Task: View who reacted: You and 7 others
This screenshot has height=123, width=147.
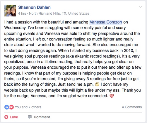Action: click(x=28, y=107)
